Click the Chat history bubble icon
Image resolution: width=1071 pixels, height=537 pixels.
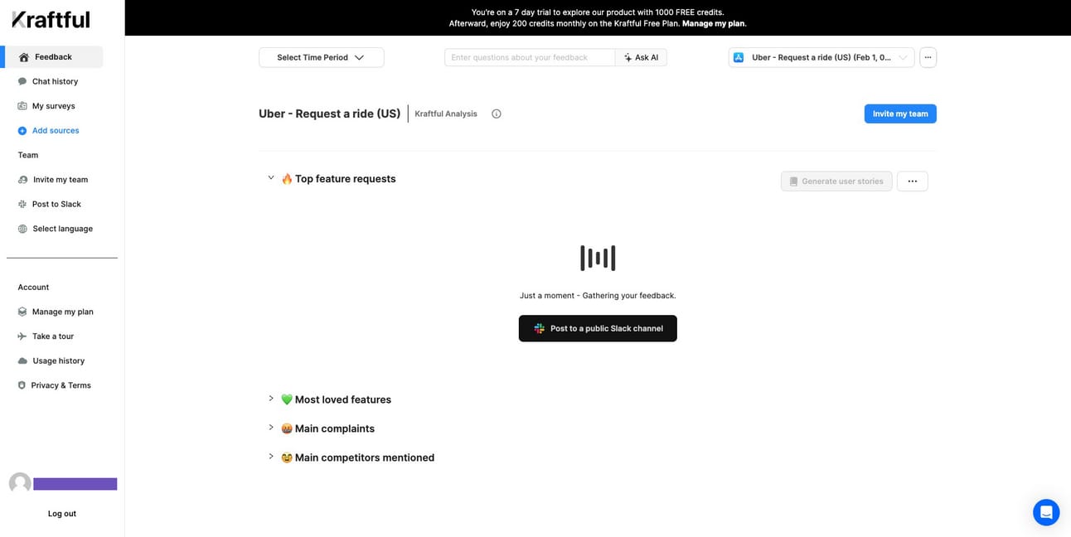click(22, 81)
